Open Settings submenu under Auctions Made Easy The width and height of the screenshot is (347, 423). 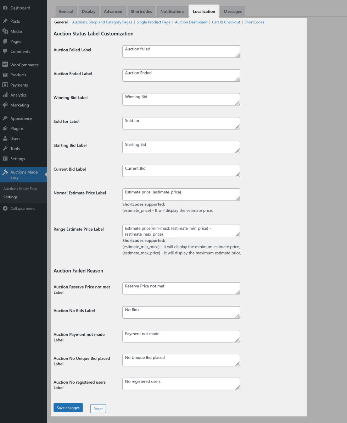click(10, 197)
